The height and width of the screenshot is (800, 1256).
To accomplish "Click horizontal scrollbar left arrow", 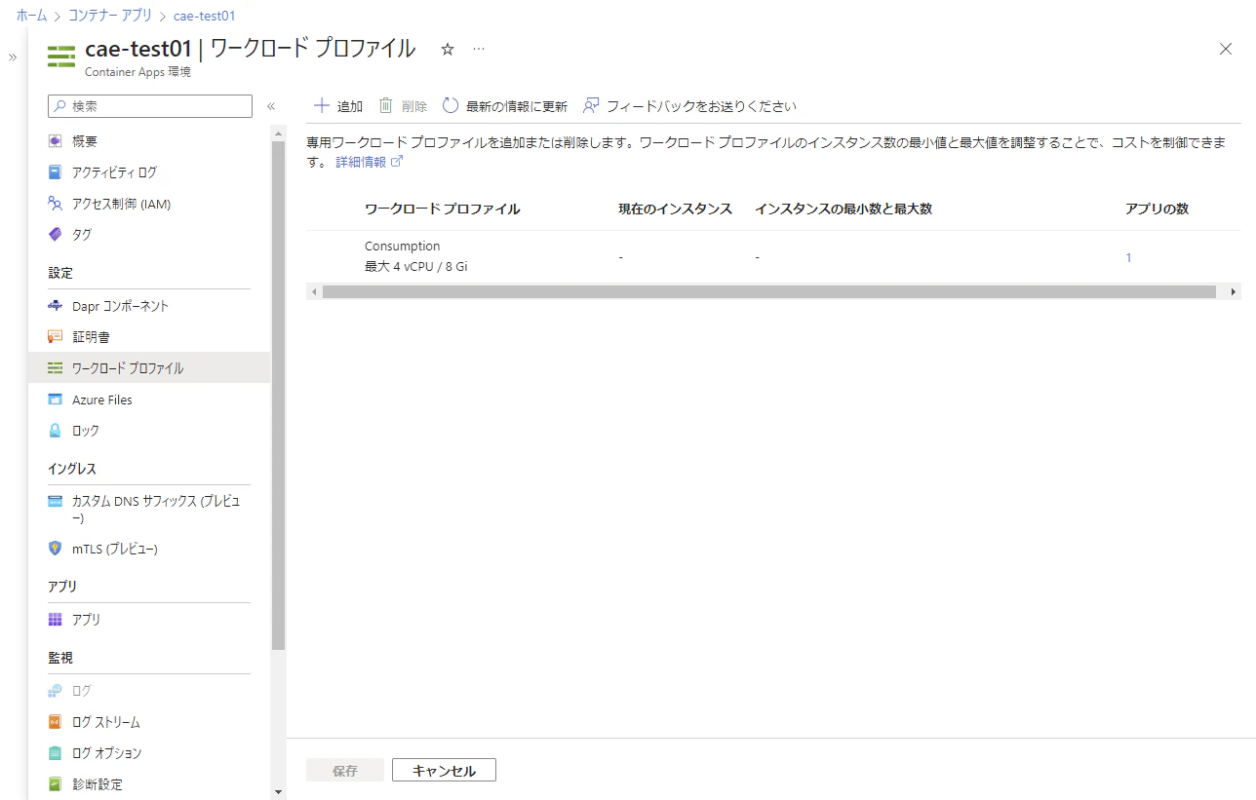I will click(x=313, y=291).
